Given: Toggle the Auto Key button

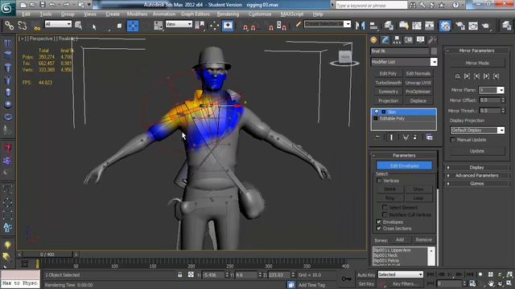Looking at the screenshot, I should pos(366,275).
